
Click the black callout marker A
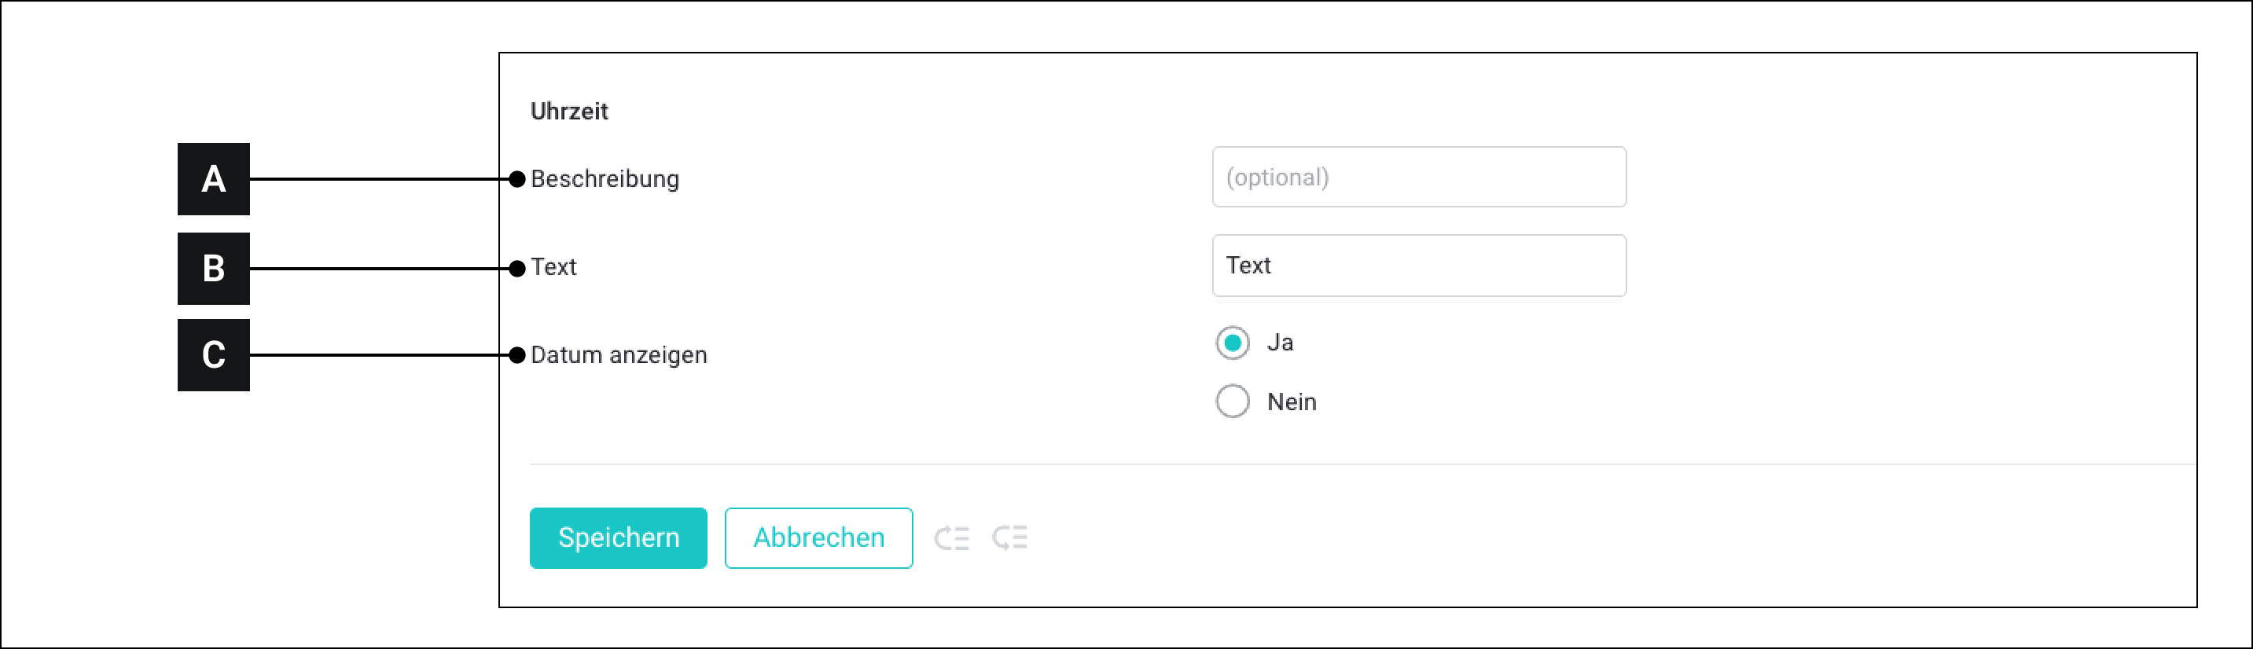pos(213,179)
